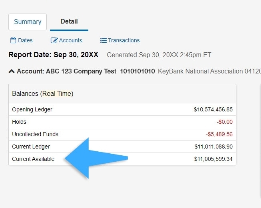Click the Transactions list icon
Viewport: 261px width, 208px height.
tap(104, 40)
